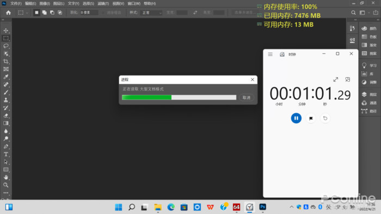The image size is (381, 214).
Task: Pause the stopwatch timer
Action: click(x=296, y=118)
